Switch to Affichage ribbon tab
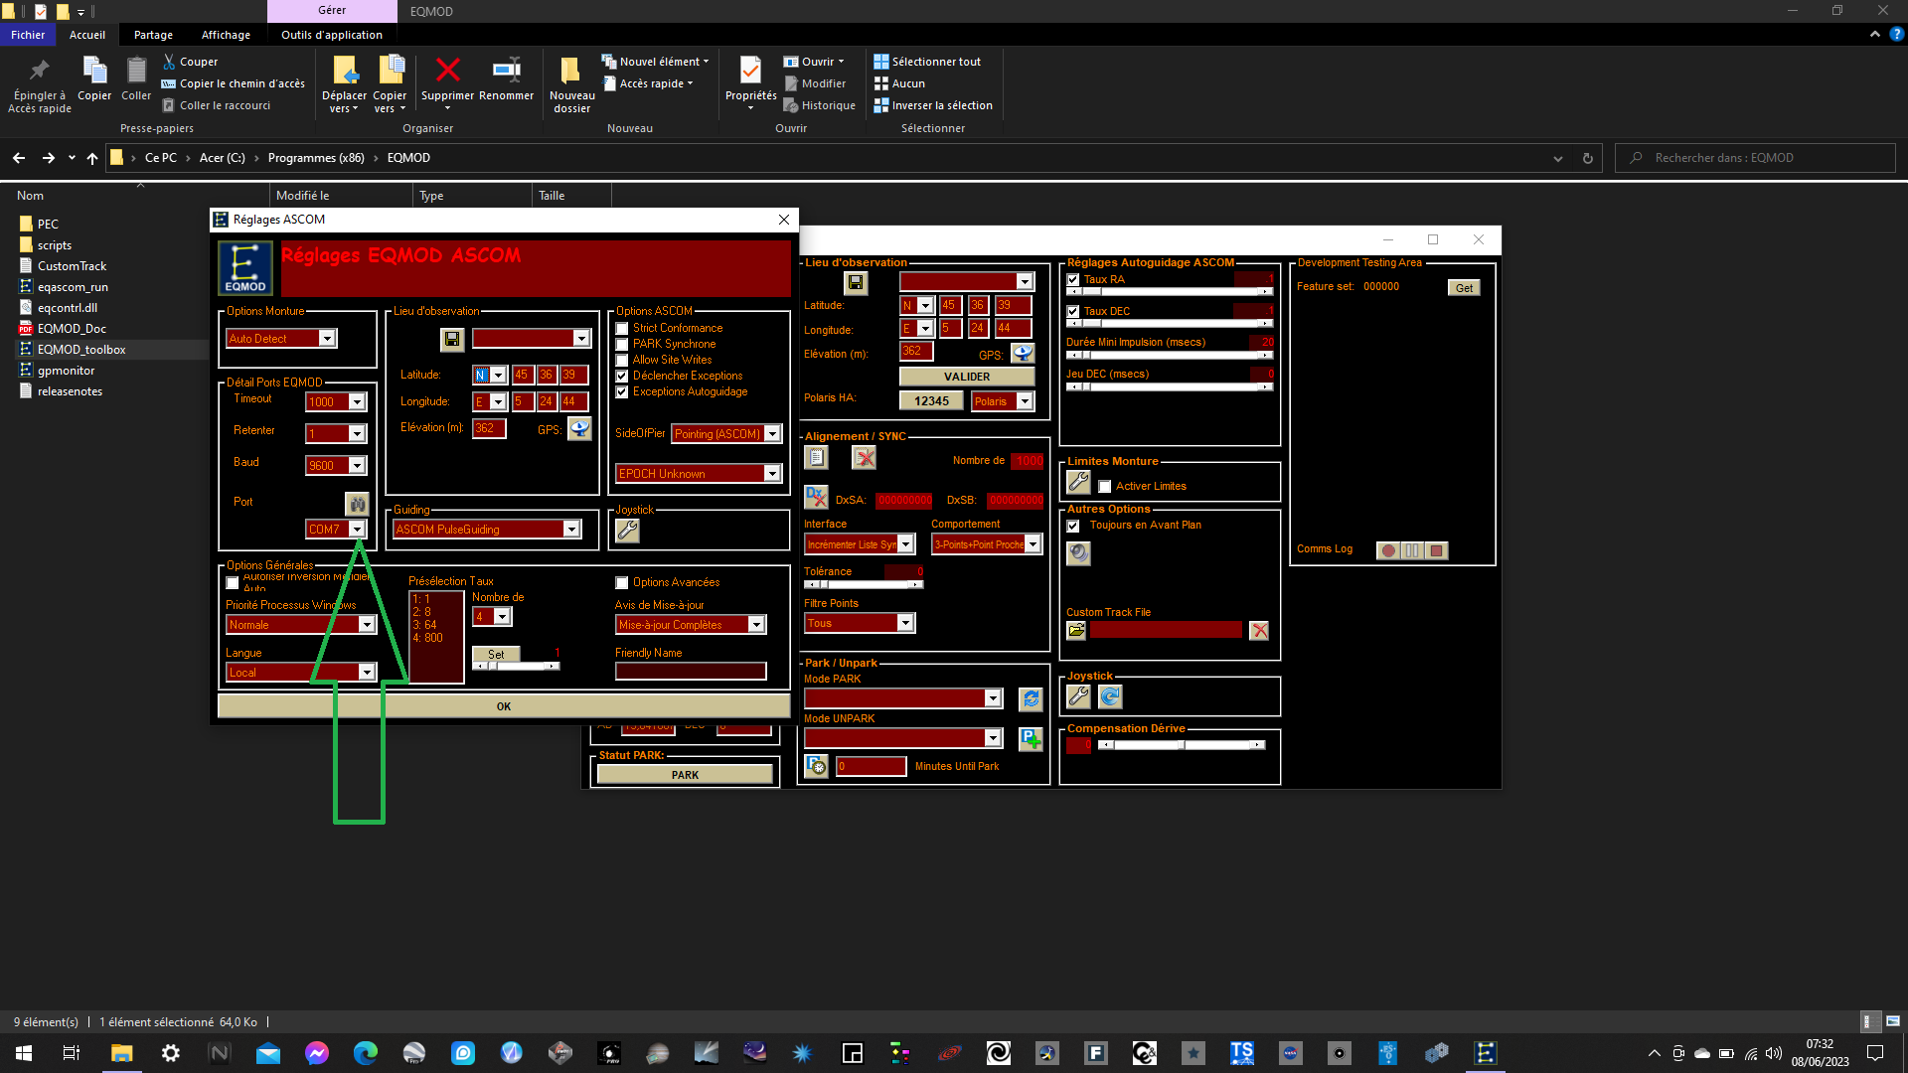Image resolution: width=1908 pixels, height=1073 pixels. click(x=226, y=35)
